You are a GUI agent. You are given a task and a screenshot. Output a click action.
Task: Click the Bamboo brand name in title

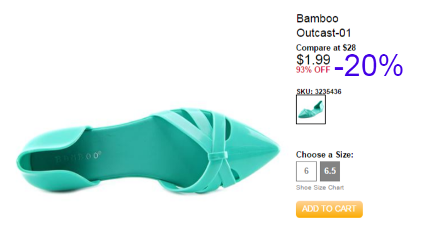click(318, 18)
